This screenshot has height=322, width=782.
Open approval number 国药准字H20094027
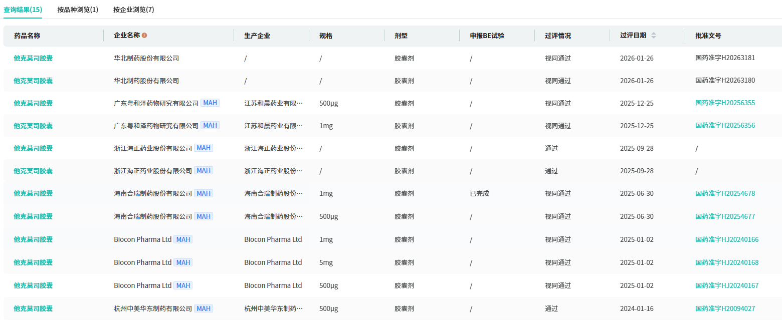tap(725, 308)
